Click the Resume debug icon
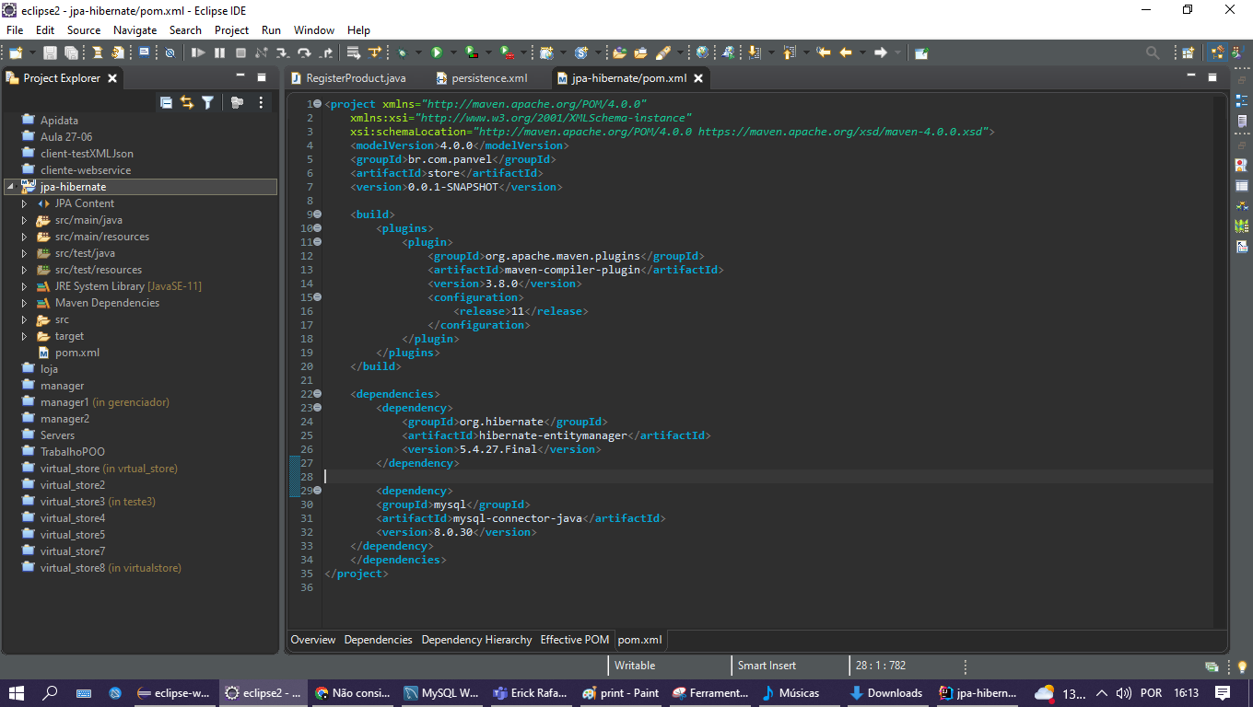Screen dimensions: 1253x707 click(198, 53)
